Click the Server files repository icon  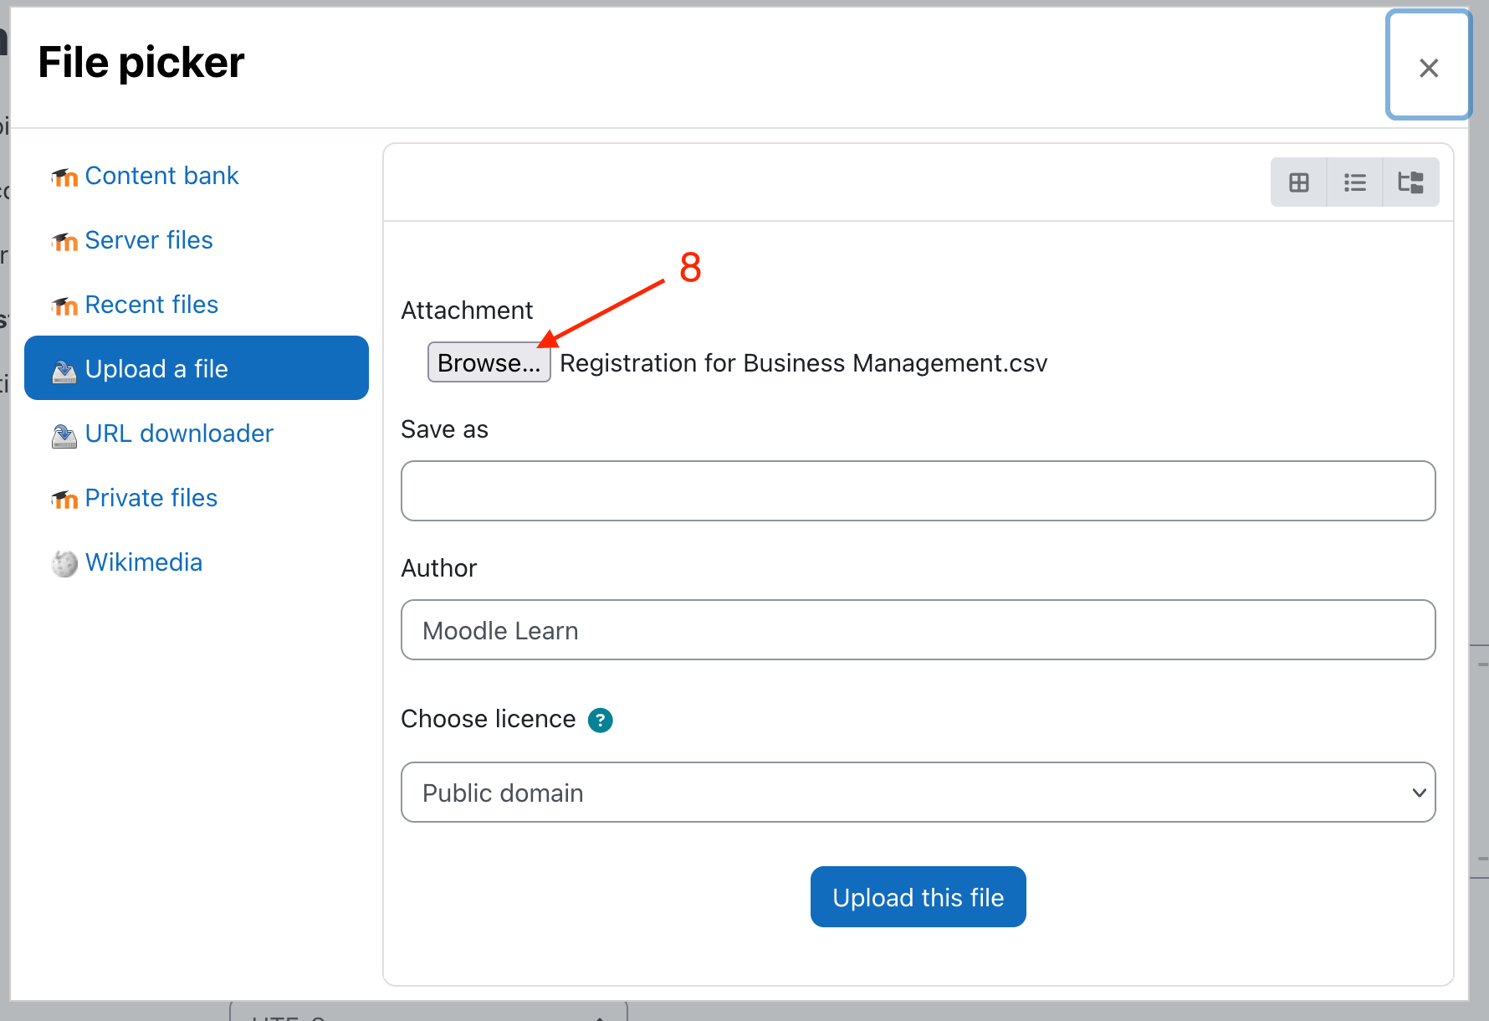click(64, 241)
